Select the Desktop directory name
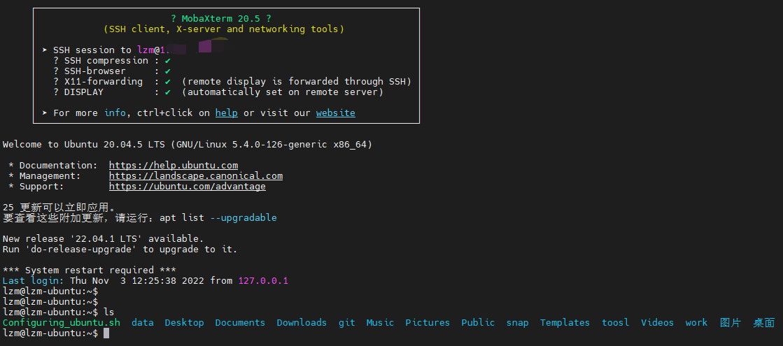This screenshot has height=346, width=783. (185, 323)
